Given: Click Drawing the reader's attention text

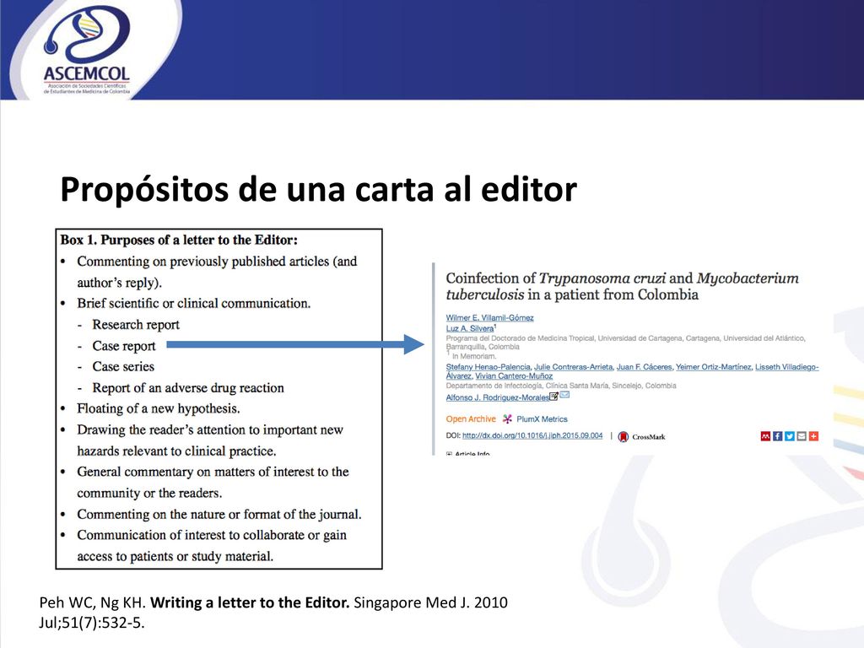Looking at the screenshot, I should click(x=210, y=440).
